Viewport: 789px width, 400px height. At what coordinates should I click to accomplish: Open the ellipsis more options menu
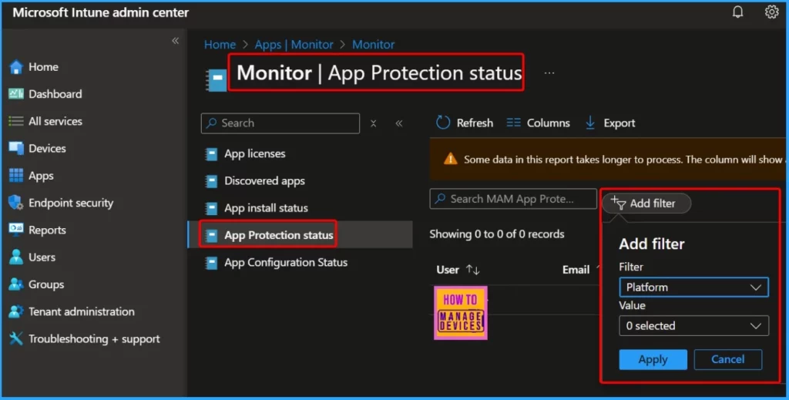tap(549, 73)
